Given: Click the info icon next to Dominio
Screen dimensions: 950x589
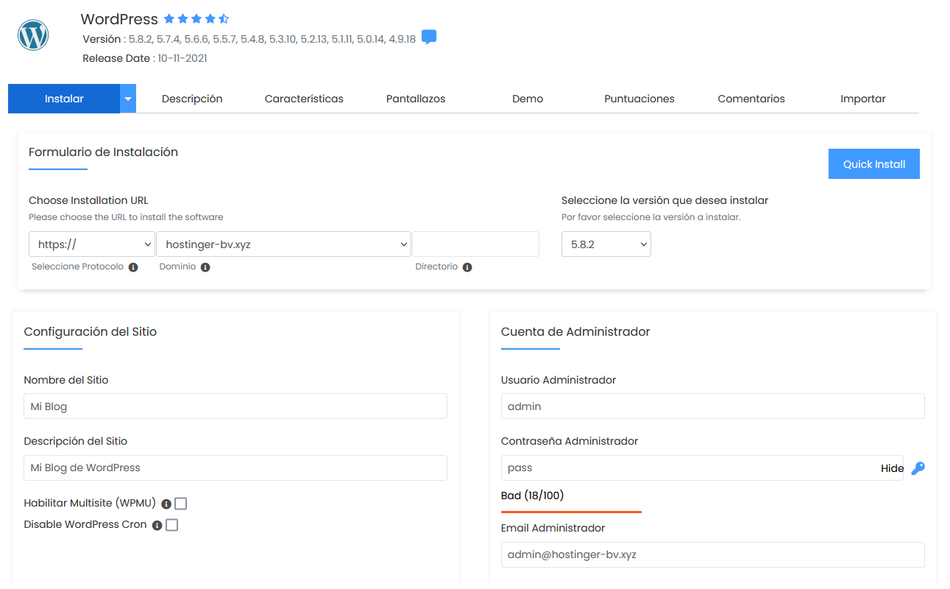Looking at the screenshot, I should coord(206,267).
